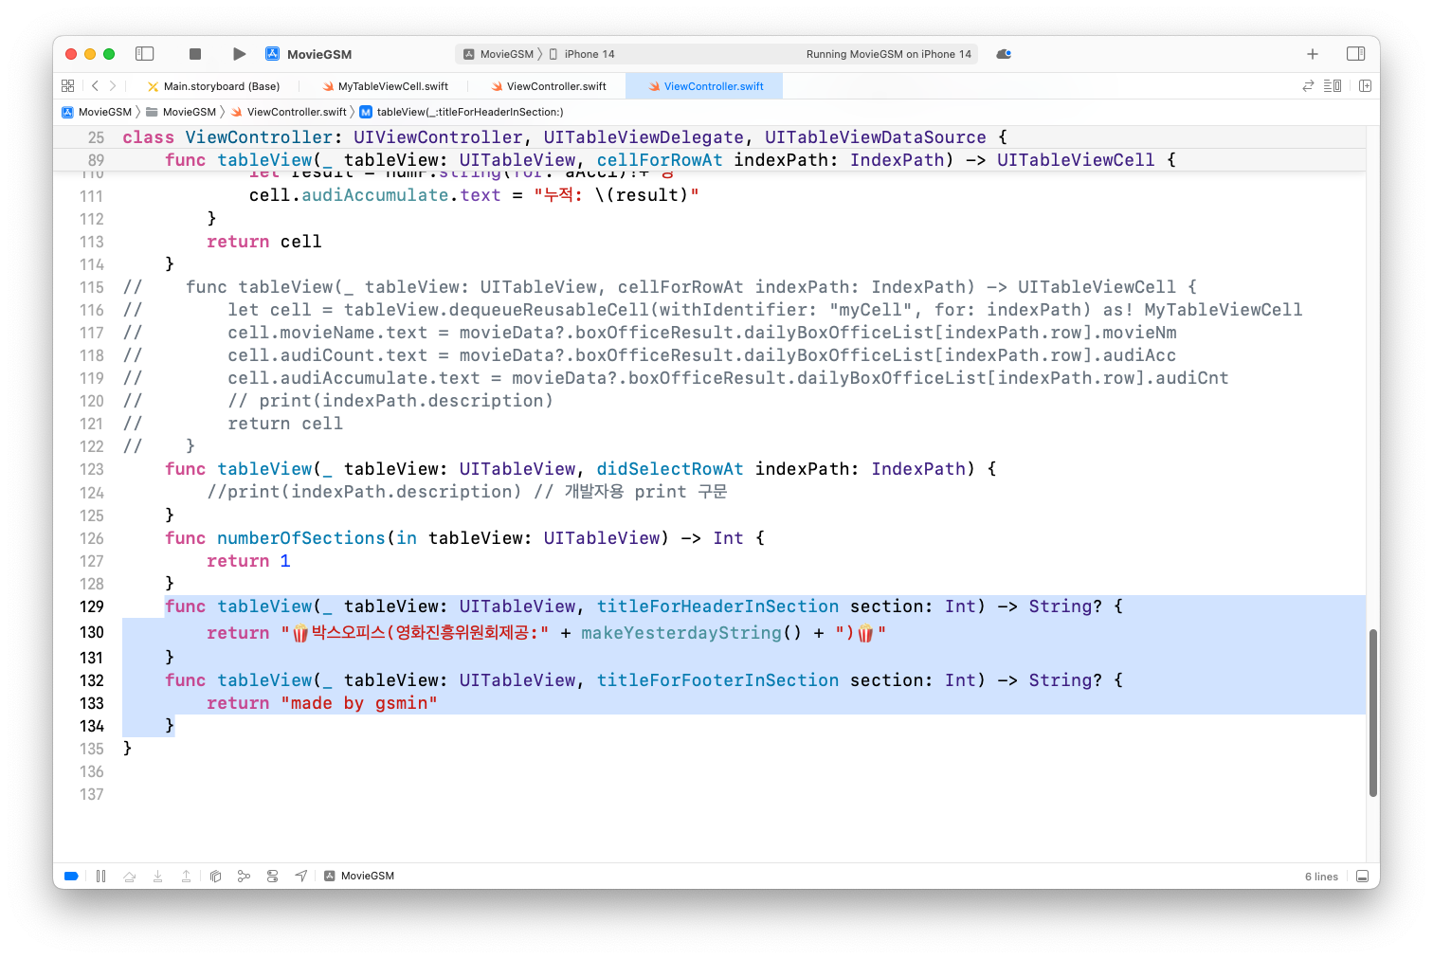Choose iPhone 14 run destination

582,54
